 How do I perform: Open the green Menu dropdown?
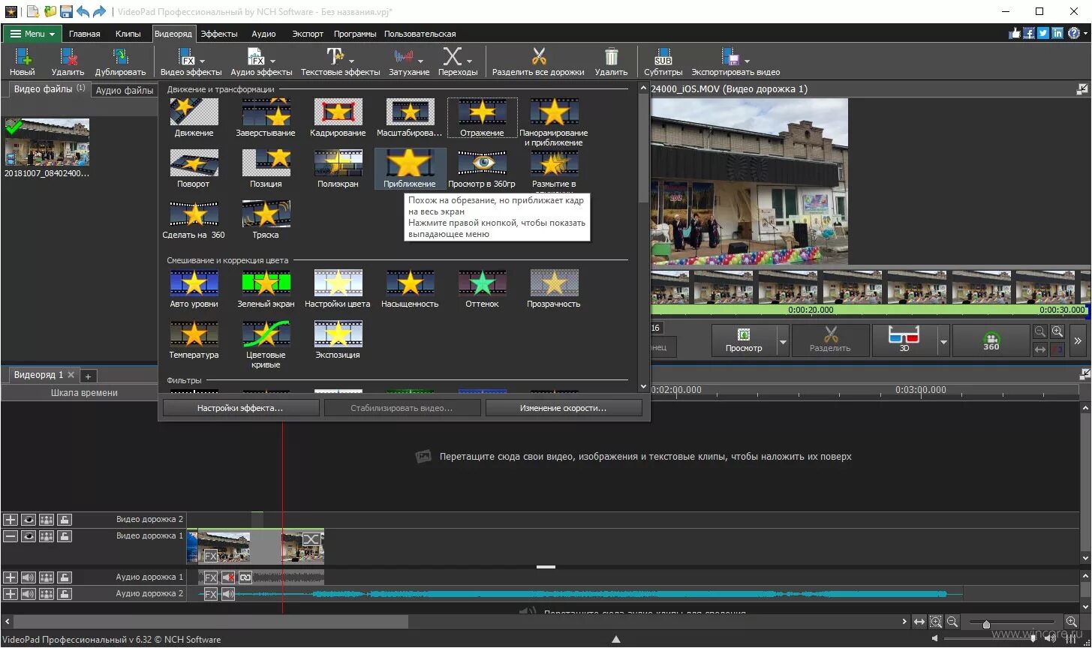pos(32,34)
